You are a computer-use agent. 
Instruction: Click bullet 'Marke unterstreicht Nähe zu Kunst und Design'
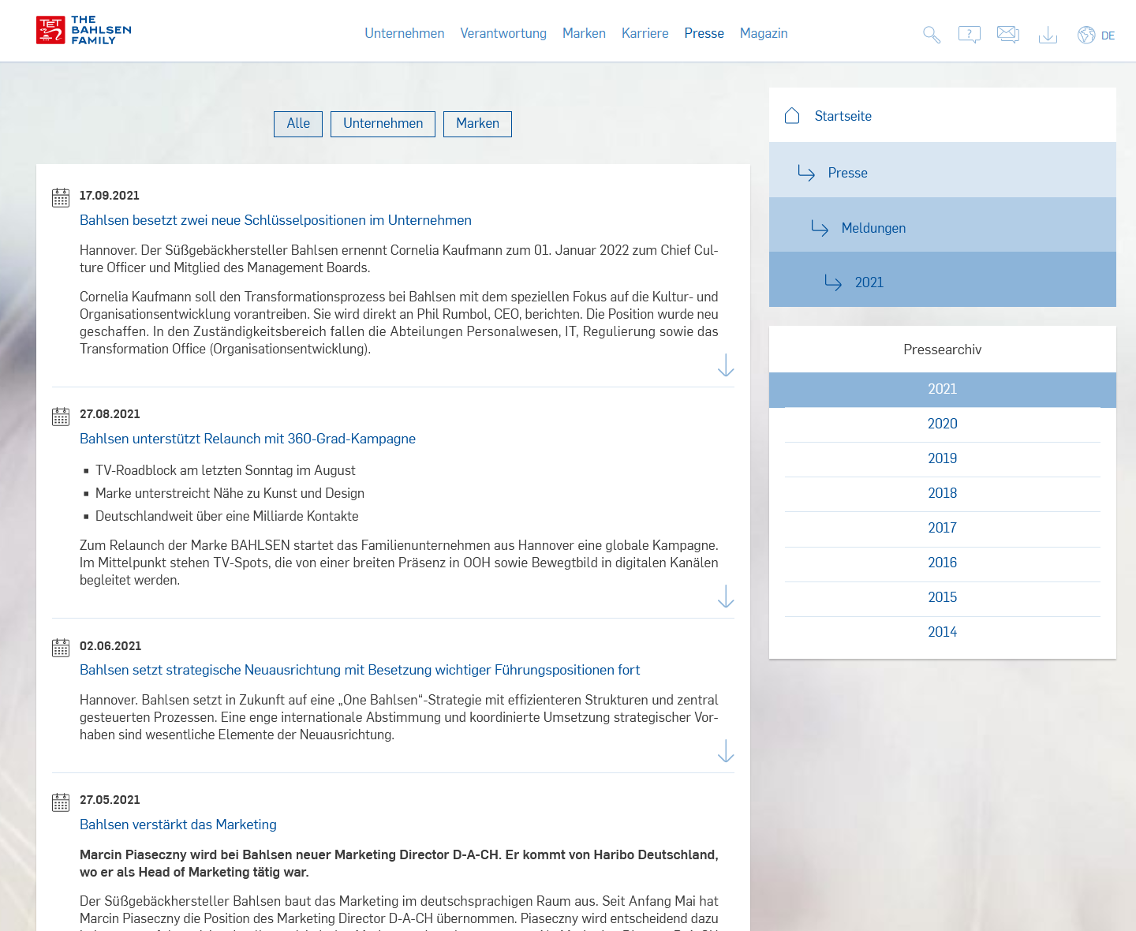click(230, 493)
